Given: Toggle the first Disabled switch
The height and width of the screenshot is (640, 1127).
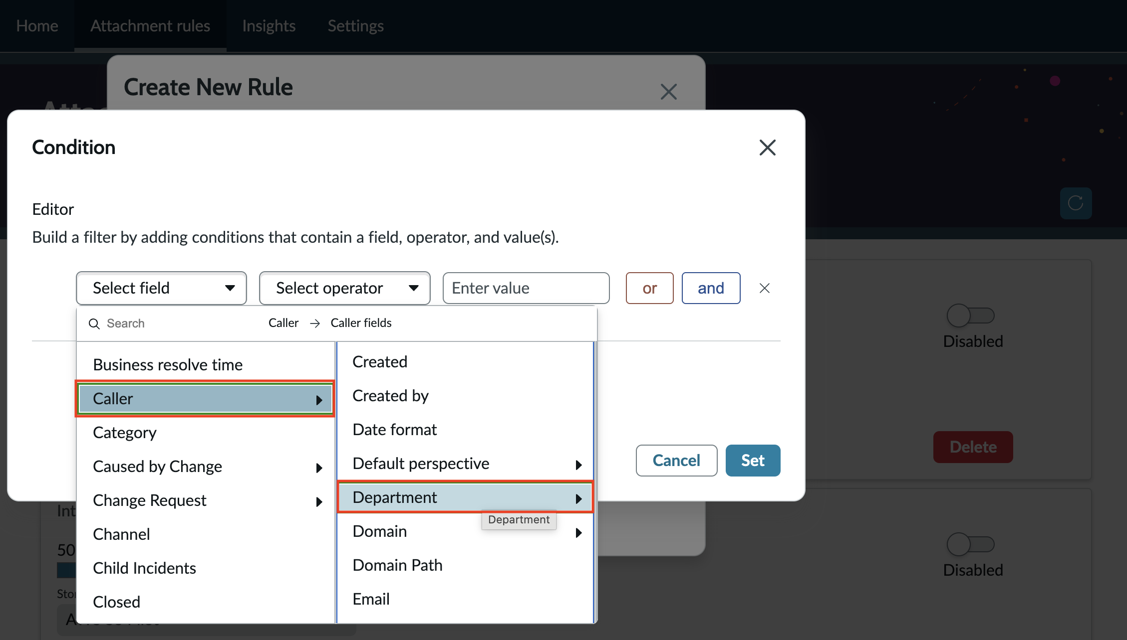Looking at the screenshot, I should coord(970,316).
